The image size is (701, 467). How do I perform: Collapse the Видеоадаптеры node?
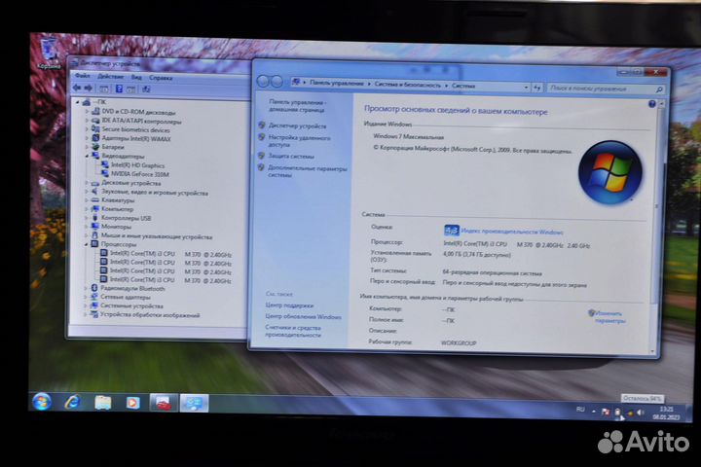click(88, 156)
